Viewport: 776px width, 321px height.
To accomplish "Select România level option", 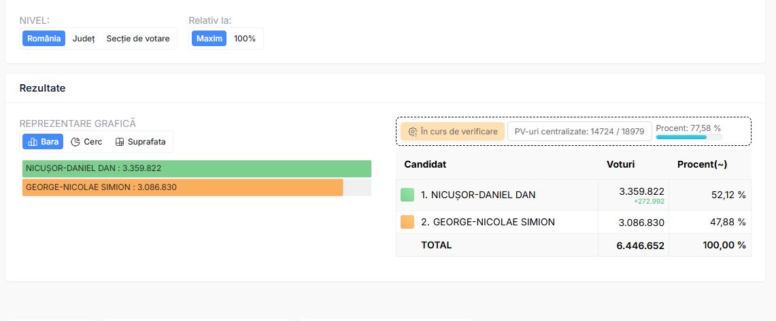I will pyautogui.click(x=44, y=39).
